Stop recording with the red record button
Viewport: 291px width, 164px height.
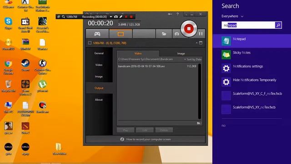[189, 29]
